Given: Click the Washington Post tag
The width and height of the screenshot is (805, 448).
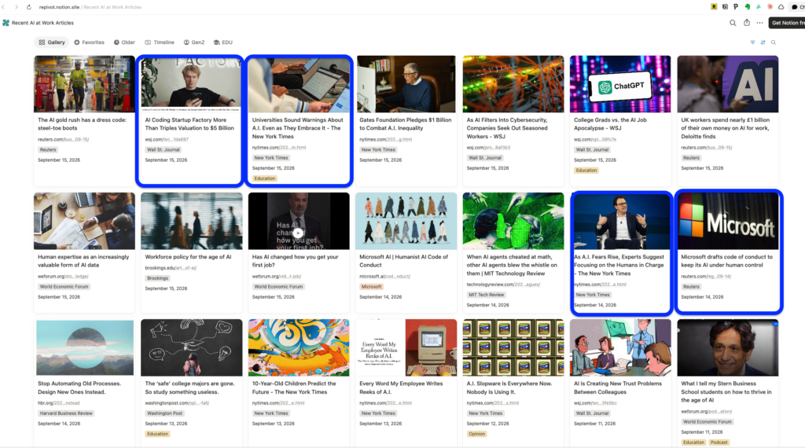Looking at the screenshot, I should pyautogui.click(x=164, y=413).
